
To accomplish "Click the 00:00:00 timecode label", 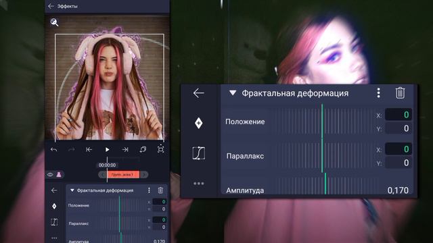I will (107, 165).
